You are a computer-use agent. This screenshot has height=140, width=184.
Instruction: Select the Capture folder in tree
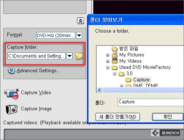[141, 80]
